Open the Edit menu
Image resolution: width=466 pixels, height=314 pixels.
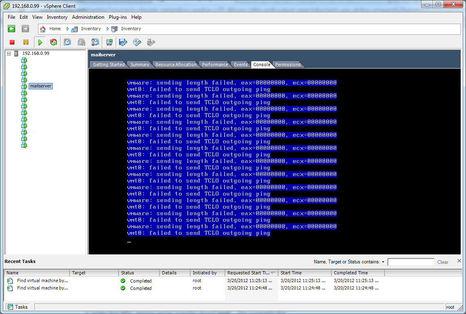24,17
